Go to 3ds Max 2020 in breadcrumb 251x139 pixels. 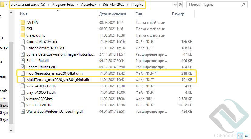click(114, 5)
